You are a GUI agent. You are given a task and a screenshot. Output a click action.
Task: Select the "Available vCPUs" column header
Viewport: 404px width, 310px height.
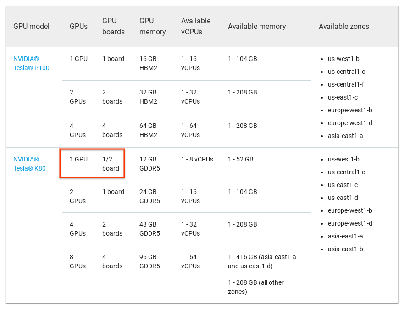(196, 27)
